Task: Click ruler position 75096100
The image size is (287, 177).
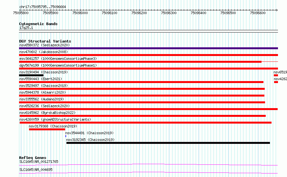Action: coord(110,13)
